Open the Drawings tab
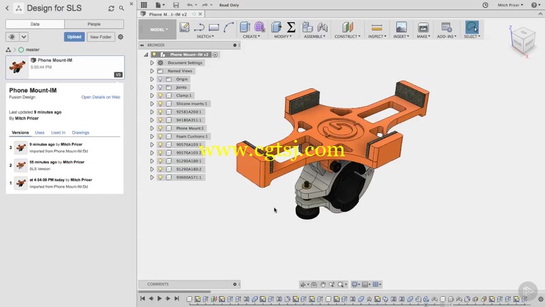 [x=80, y=132]
